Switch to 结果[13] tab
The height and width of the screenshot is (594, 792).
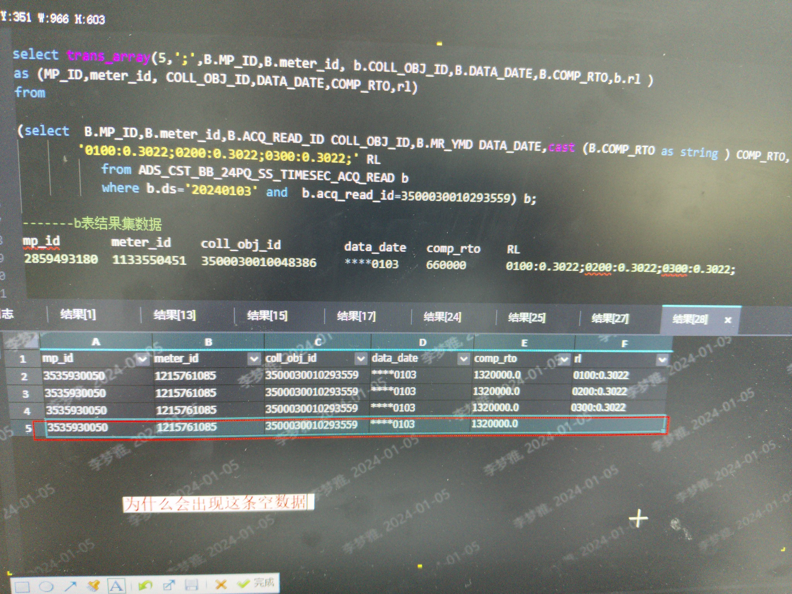tap(174, 315)
